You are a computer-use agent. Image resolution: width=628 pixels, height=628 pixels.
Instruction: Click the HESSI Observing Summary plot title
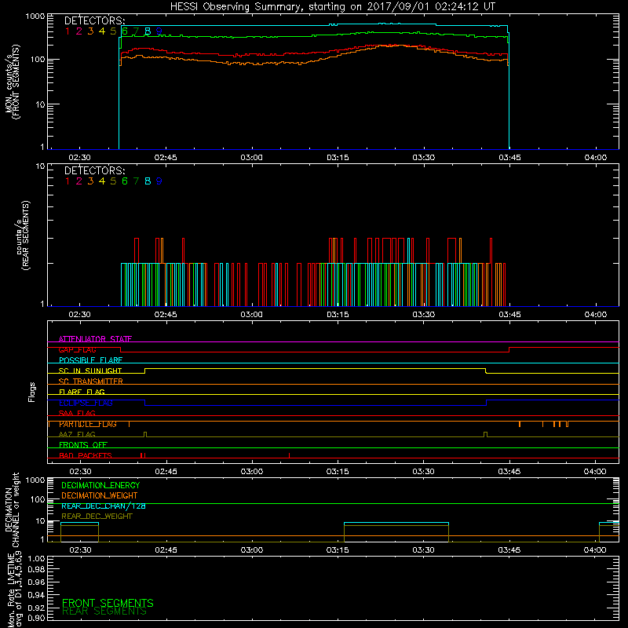[332, 7]
